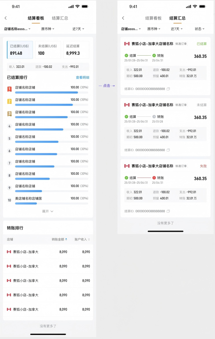Image resolution: width=215 pixels, height=339 pixels.
Task: Tap 期初 500.00 in the 失败 card
Action: coord(135,198)
